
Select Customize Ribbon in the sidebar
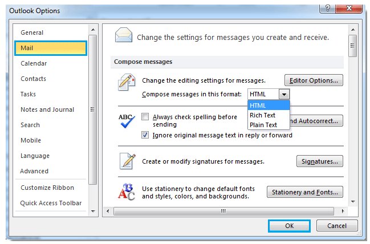tap(51, 188)
